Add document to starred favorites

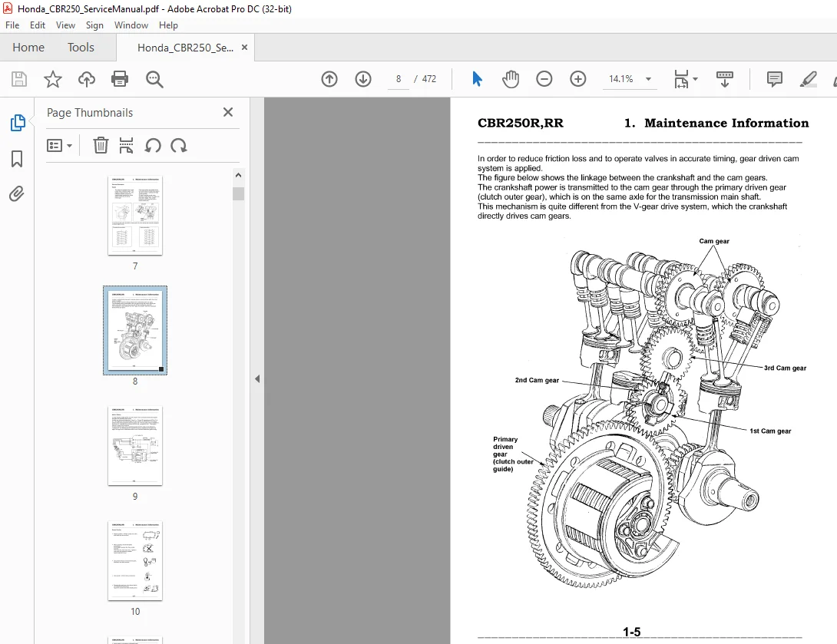[52, 79]
